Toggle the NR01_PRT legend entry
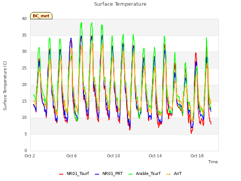Screen dimensions: 241x181 point(109,173)
